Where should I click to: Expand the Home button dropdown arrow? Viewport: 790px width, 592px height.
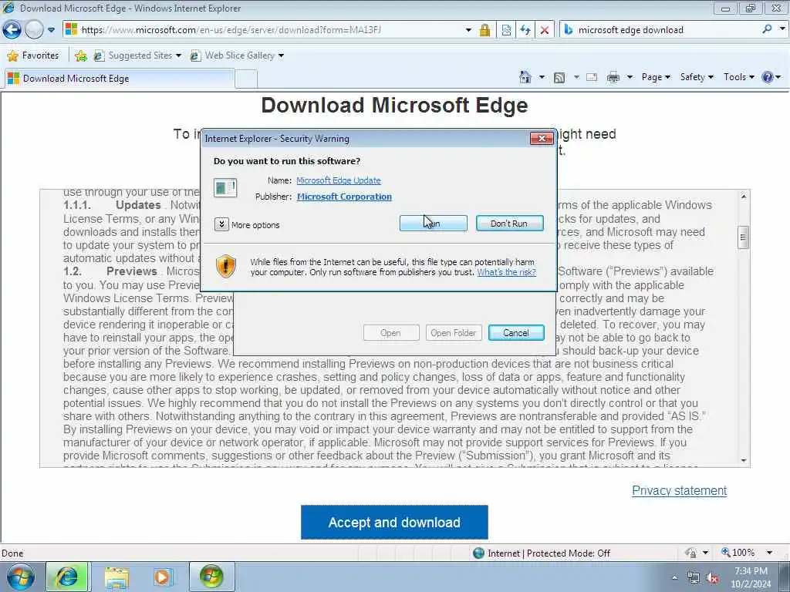pos(542,78)
